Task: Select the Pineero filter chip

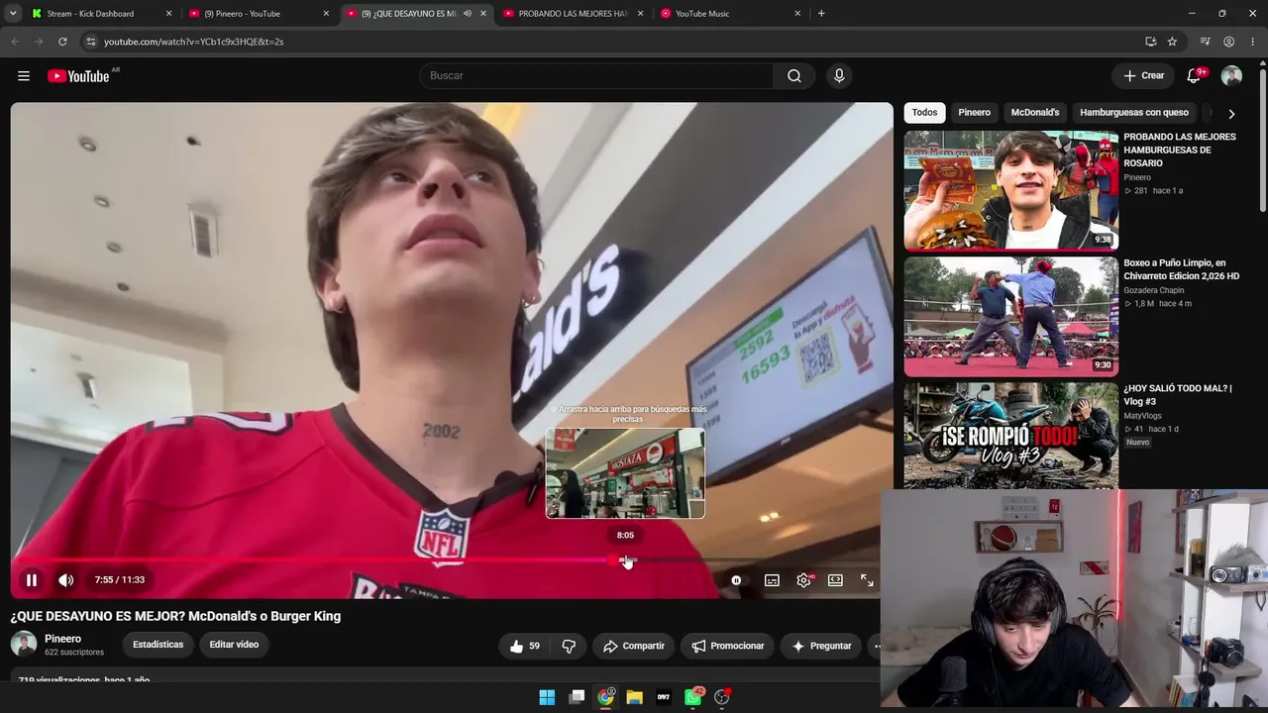Action: coord(974,113)
